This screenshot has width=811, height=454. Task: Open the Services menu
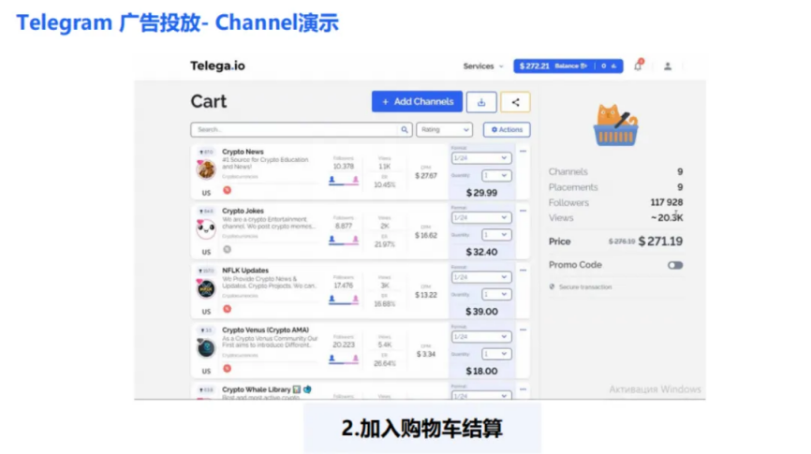483,66
